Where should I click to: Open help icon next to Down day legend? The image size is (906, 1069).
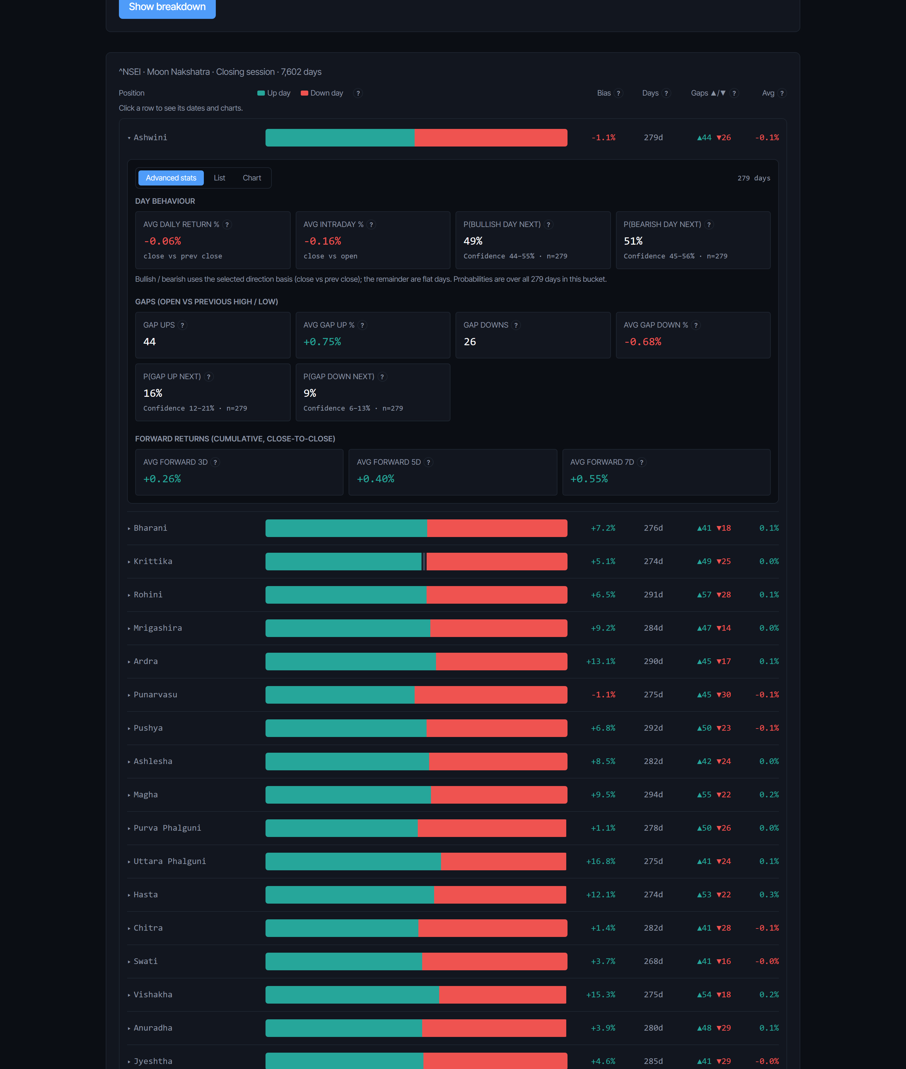[358, 93]
